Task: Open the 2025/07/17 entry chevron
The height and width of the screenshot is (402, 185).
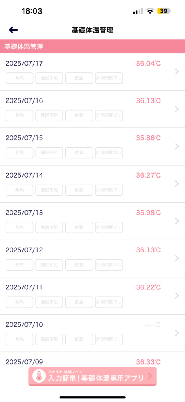Action: click(177, 72)
